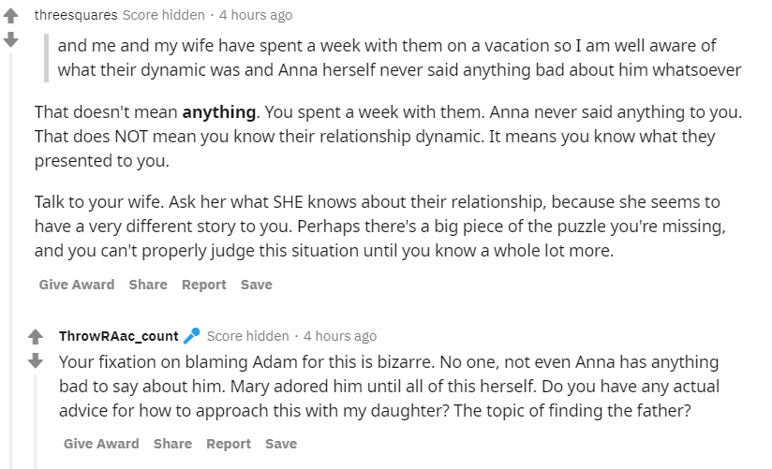Click the 4 hours ago timestamp on threesquares
The image size is (772, 469).
click(256, 15)
